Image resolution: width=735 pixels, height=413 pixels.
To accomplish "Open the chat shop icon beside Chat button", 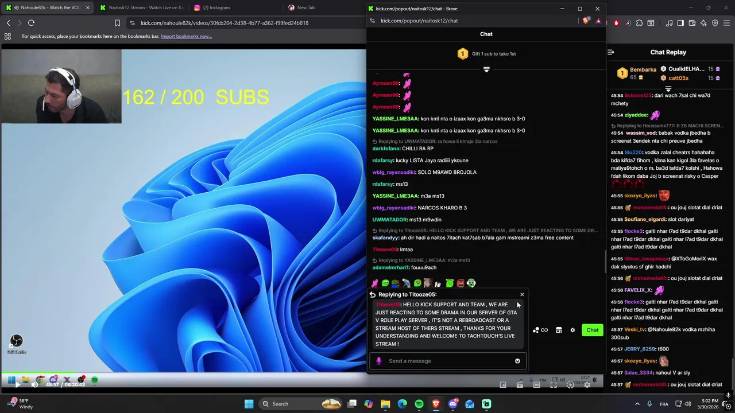I will click(559, 330).
